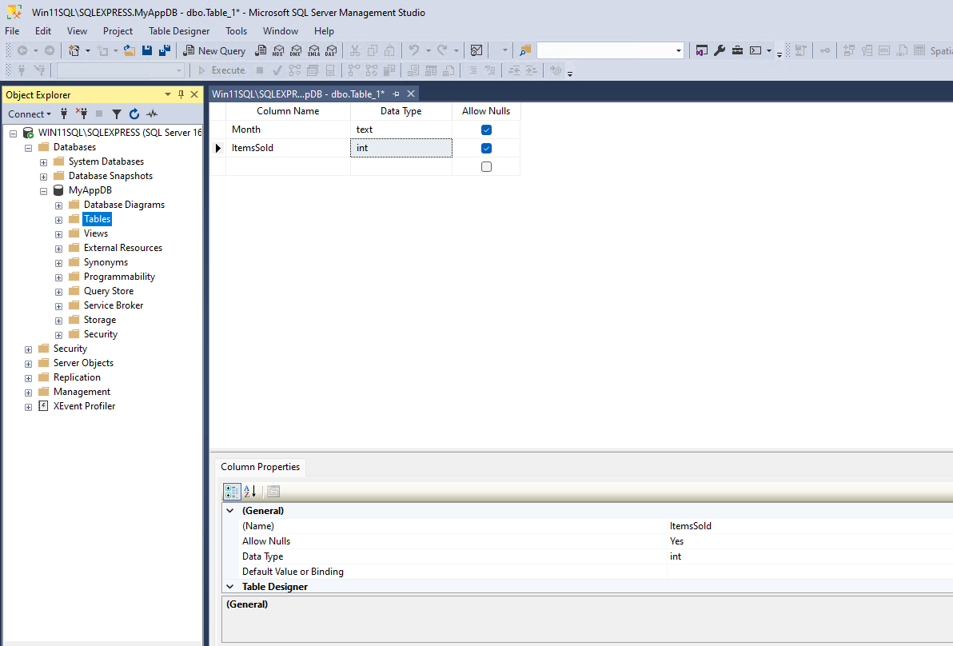Save the table with the Save icon
This screenshot has height=646, width=953.
point(147,50)
